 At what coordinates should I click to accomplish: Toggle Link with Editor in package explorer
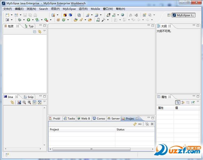pos(40,32)
